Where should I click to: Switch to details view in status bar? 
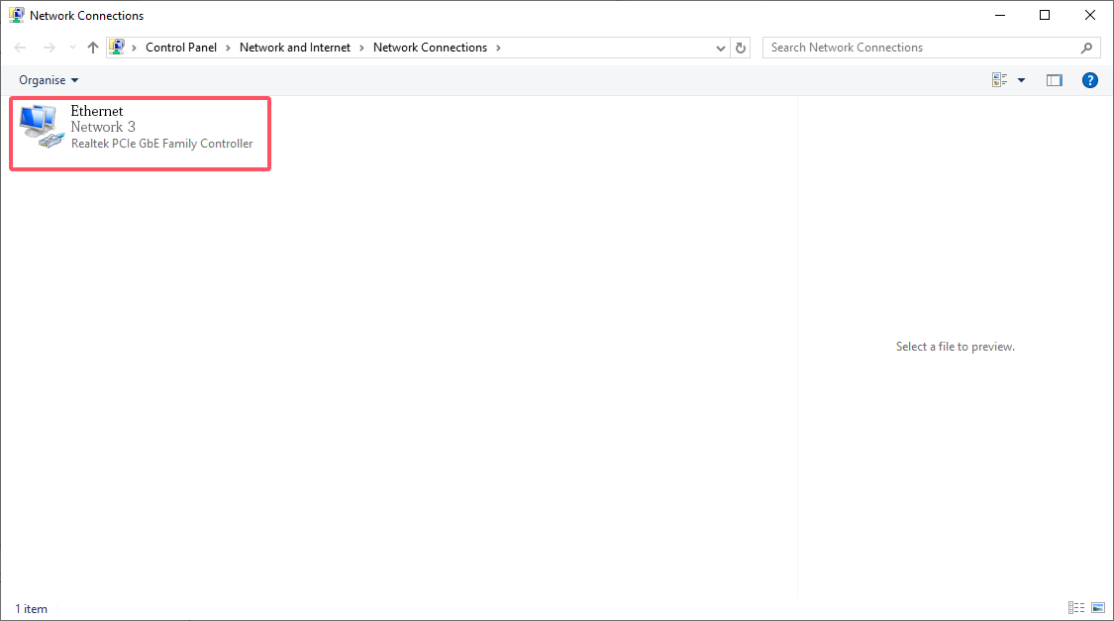pyautogui.click(x=1076, y=608)
